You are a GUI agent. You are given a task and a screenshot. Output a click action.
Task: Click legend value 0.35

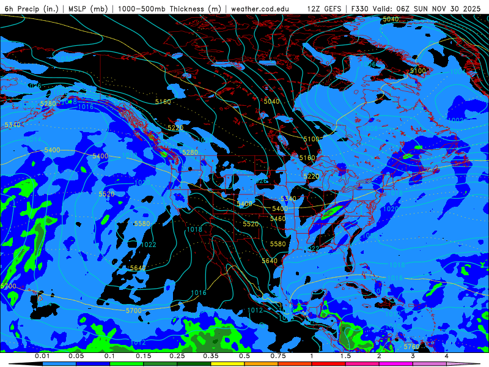point(210,356)
